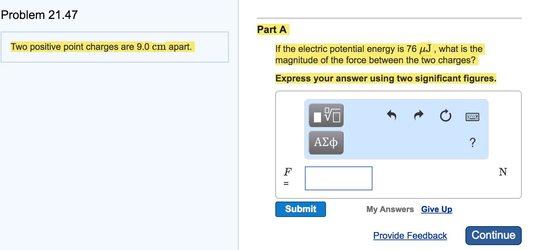The width and height of the screenshot is (533, 250).
Task: Open the math templates square-root button
Action: pyautogui.click(x=326, y=115)
